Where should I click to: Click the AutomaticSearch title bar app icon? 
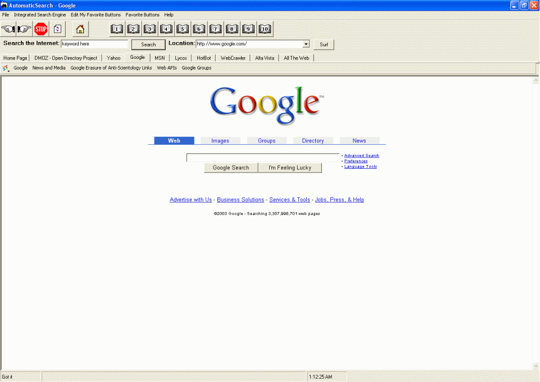4,6
